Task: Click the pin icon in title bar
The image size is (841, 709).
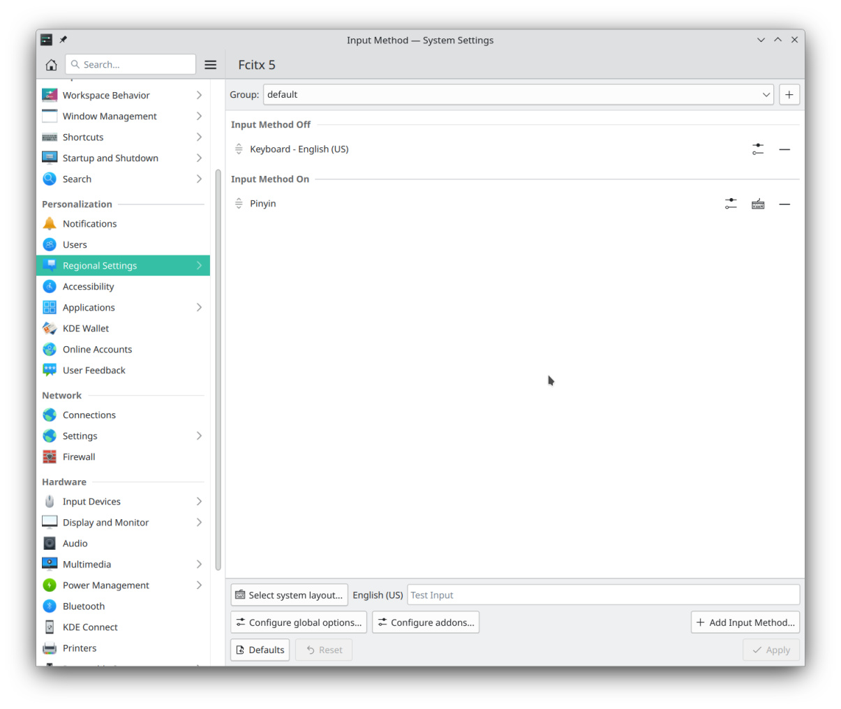Action: pos(63,40)
